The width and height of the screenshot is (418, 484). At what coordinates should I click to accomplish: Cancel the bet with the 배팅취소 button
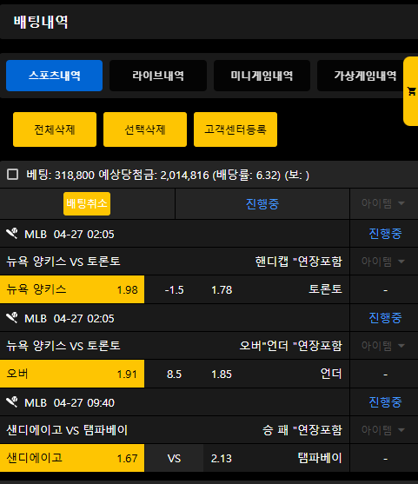[x=87, y=203]
